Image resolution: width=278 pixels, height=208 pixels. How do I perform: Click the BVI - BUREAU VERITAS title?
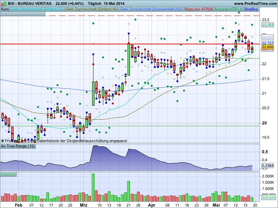pos(30,3)
